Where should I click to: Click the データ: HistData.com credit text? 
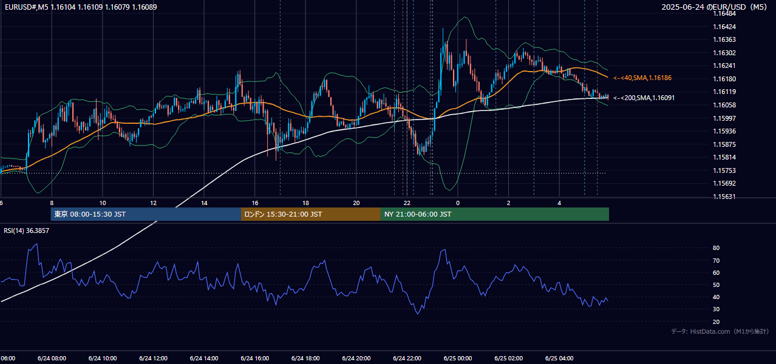click(720, 331)
